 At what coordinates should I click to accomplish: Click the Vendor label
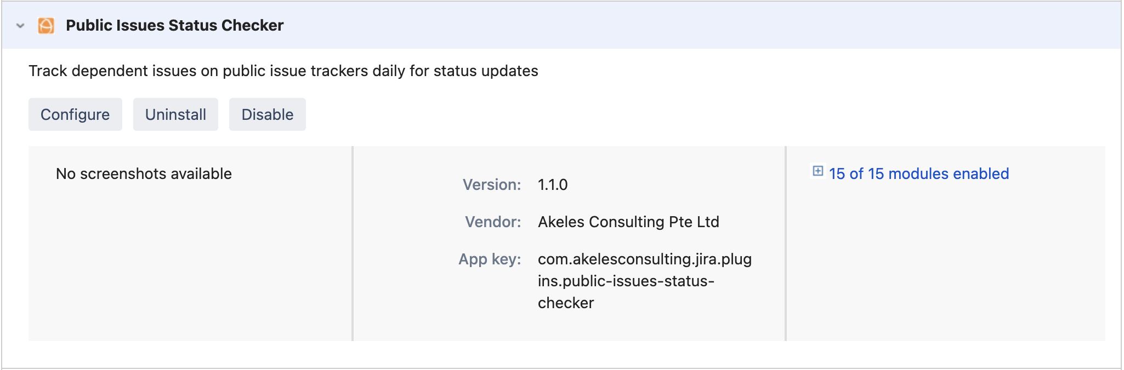[x=492, y=222]
